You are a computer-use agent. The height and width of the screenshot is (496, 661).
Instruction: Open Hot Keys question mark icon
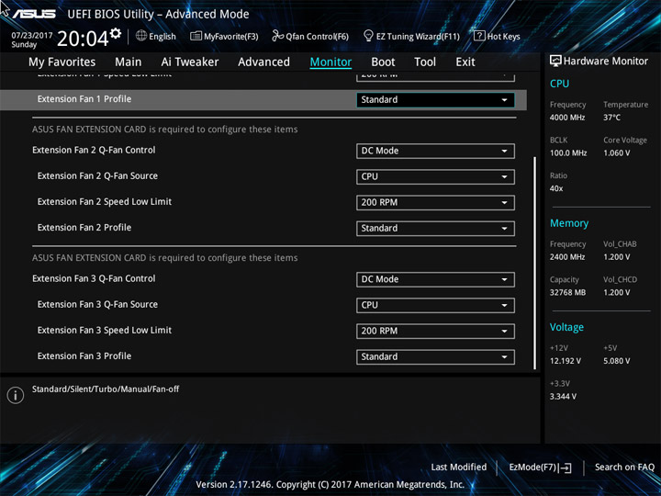479,36
